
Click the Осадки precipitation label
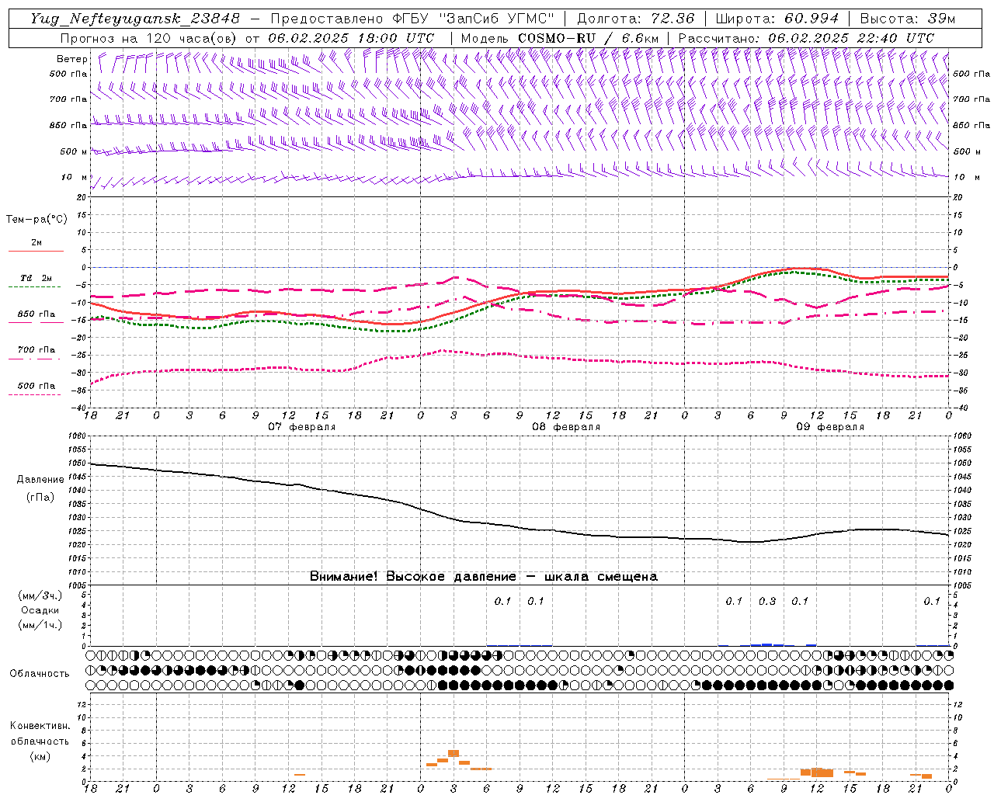coord(40,610)
